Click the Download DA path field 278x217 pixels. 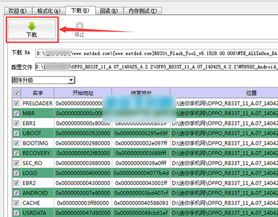point(157,53)
